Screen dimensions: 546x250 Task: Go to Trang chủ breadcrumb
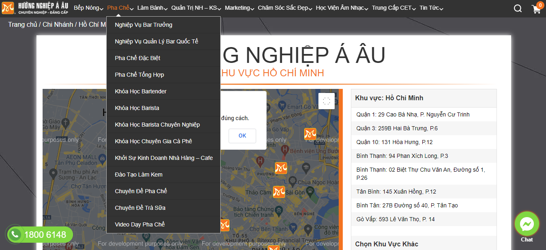[x=23, y=24]
